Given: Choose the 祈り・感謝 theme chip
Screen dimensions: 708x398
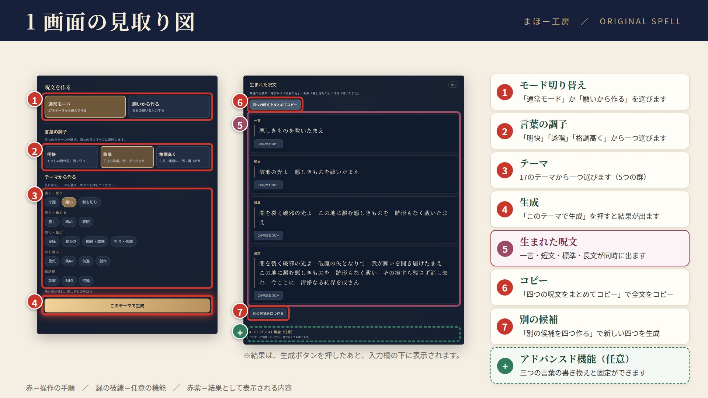Looking at the screenshot, I should pos(124,241).
